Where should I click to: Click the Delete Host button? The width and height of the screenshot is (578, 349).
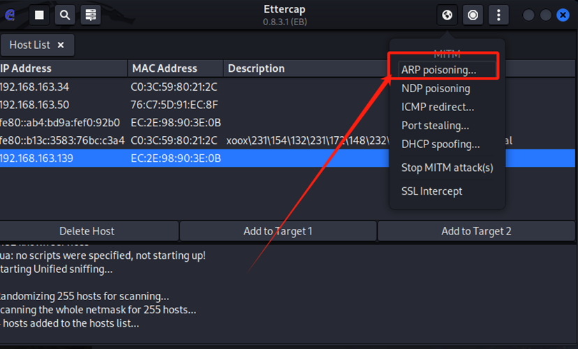87,231
